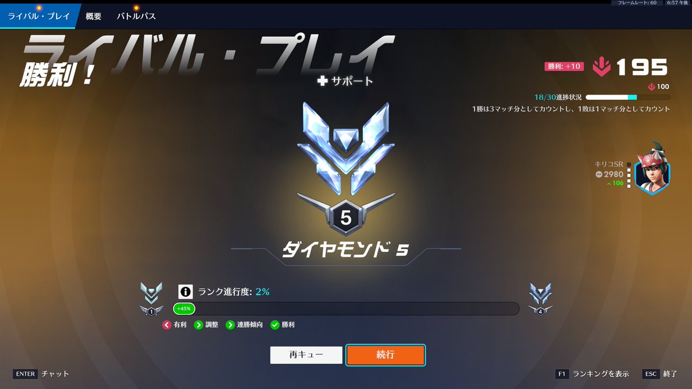Viewport: 692px width, 389px height.
Task: Switch to the 概要 tab
Action: point(93,16)
